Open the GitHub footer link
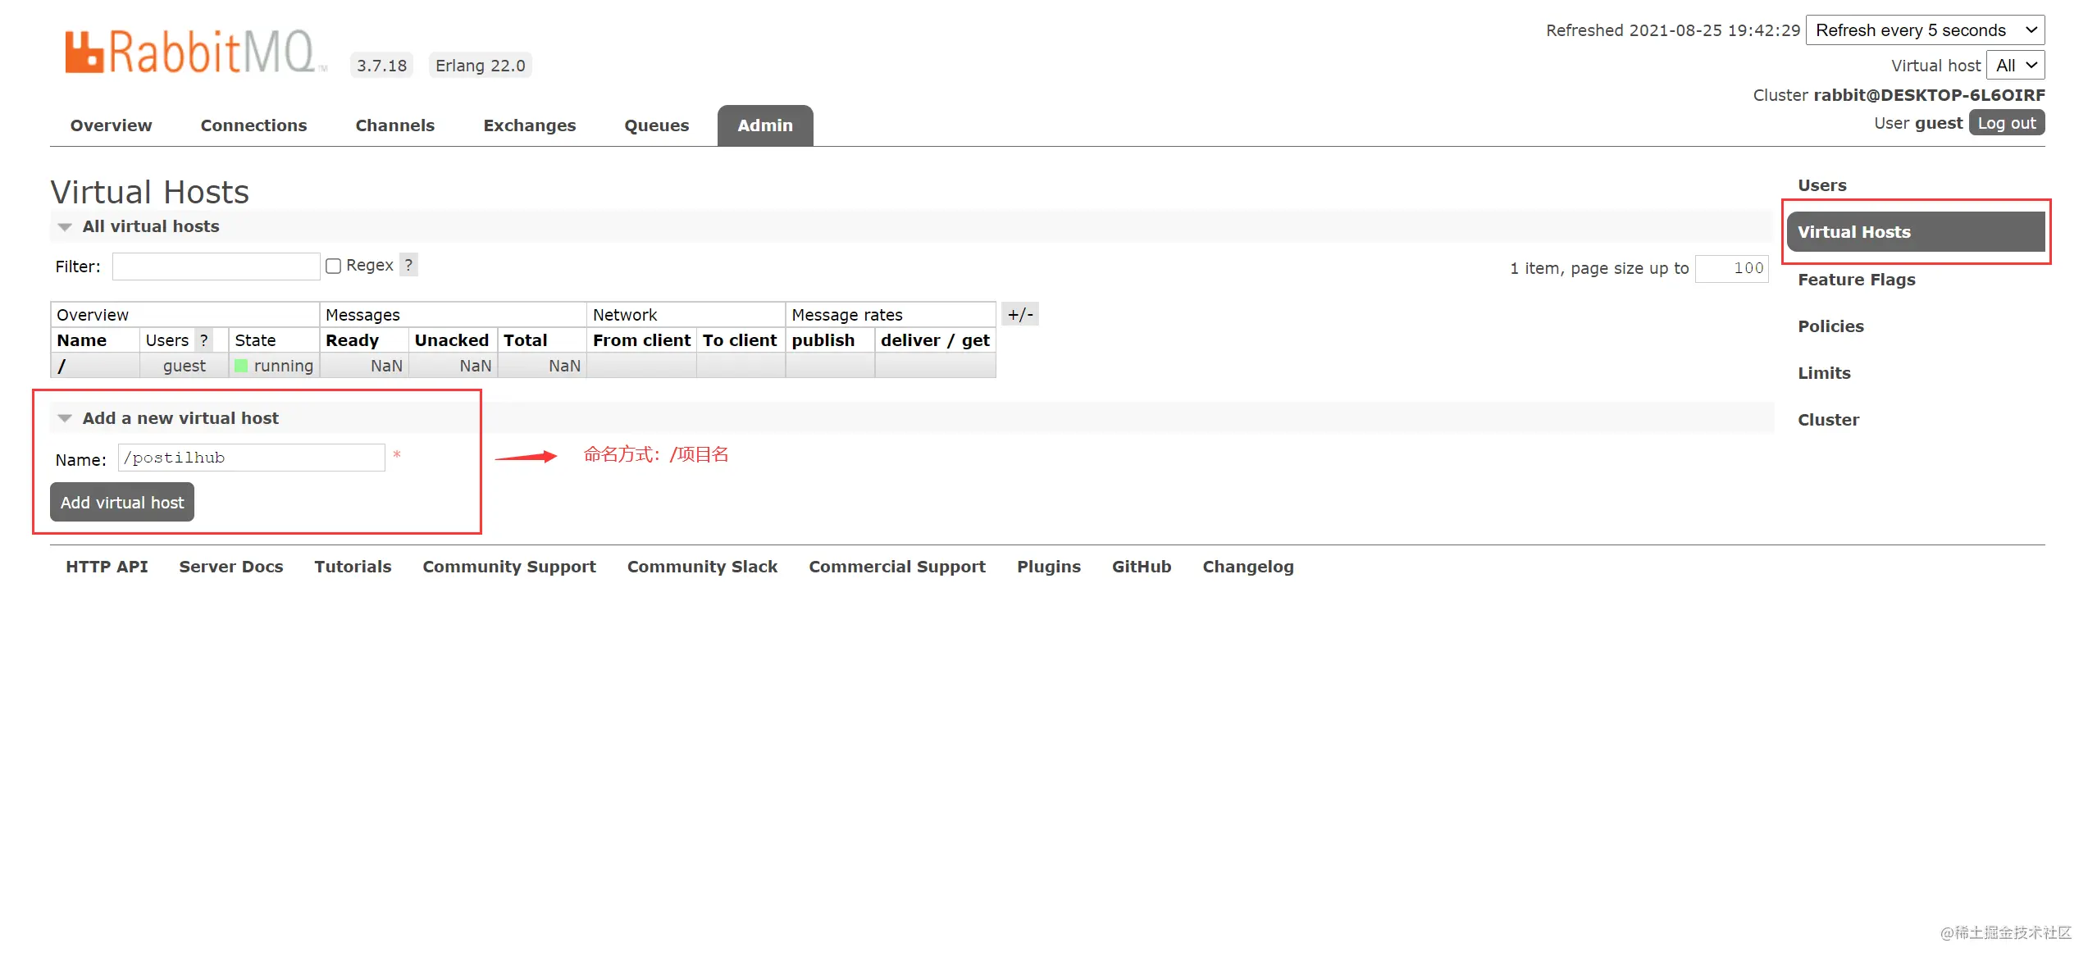The image size is (2097, 966). [x=1141, y=567]
